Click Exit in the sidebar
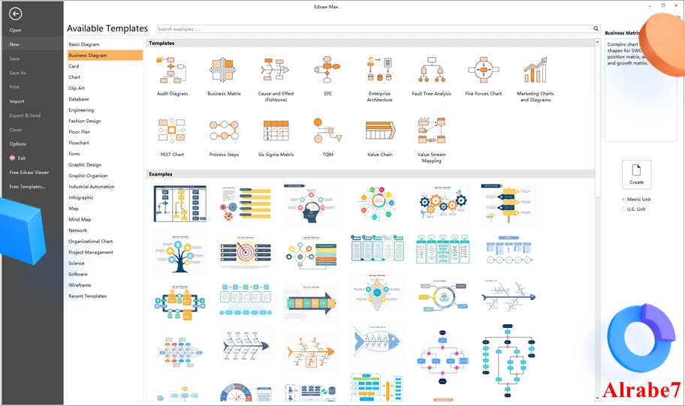This screenshot has height=406, width=685. tap(17, 158)
